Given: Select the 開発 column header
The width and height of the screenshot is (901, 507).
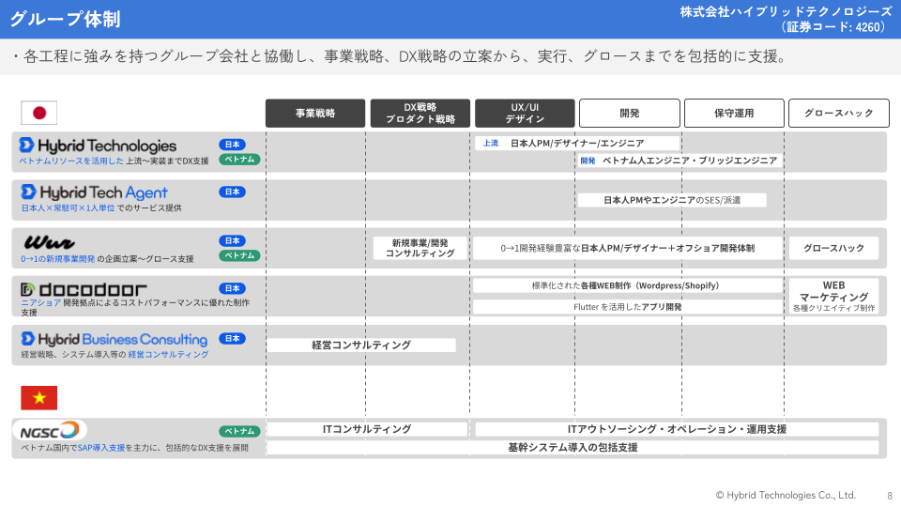Looking at the screenshot, I should point(630,114).
